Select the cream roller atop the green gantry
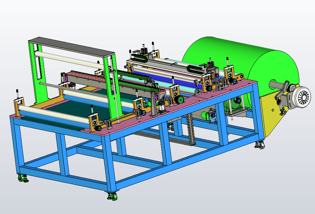 69,60
